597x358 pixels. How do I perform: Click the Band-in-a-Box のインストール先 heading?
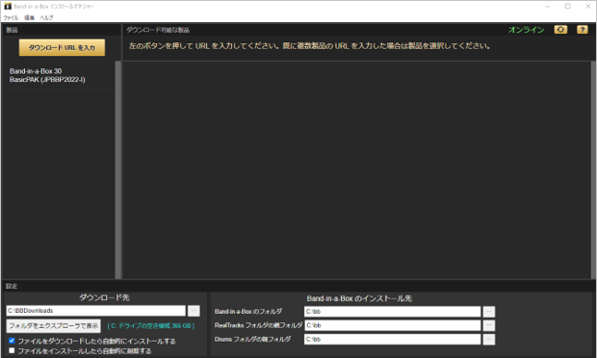359,298
